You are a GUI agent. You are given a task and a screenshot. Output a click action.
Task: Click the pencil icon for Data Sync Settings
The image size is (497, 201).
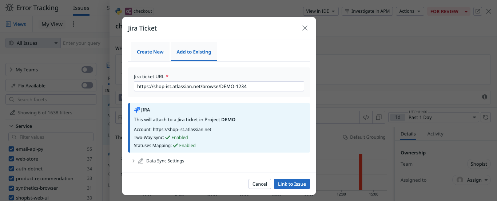pyautogui.click(x=140, y=161)
